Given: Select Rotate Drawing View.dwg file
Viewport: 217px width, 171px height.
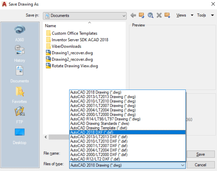Looking at the screenshot, I should pyautogui.click(x=72, y=66).
